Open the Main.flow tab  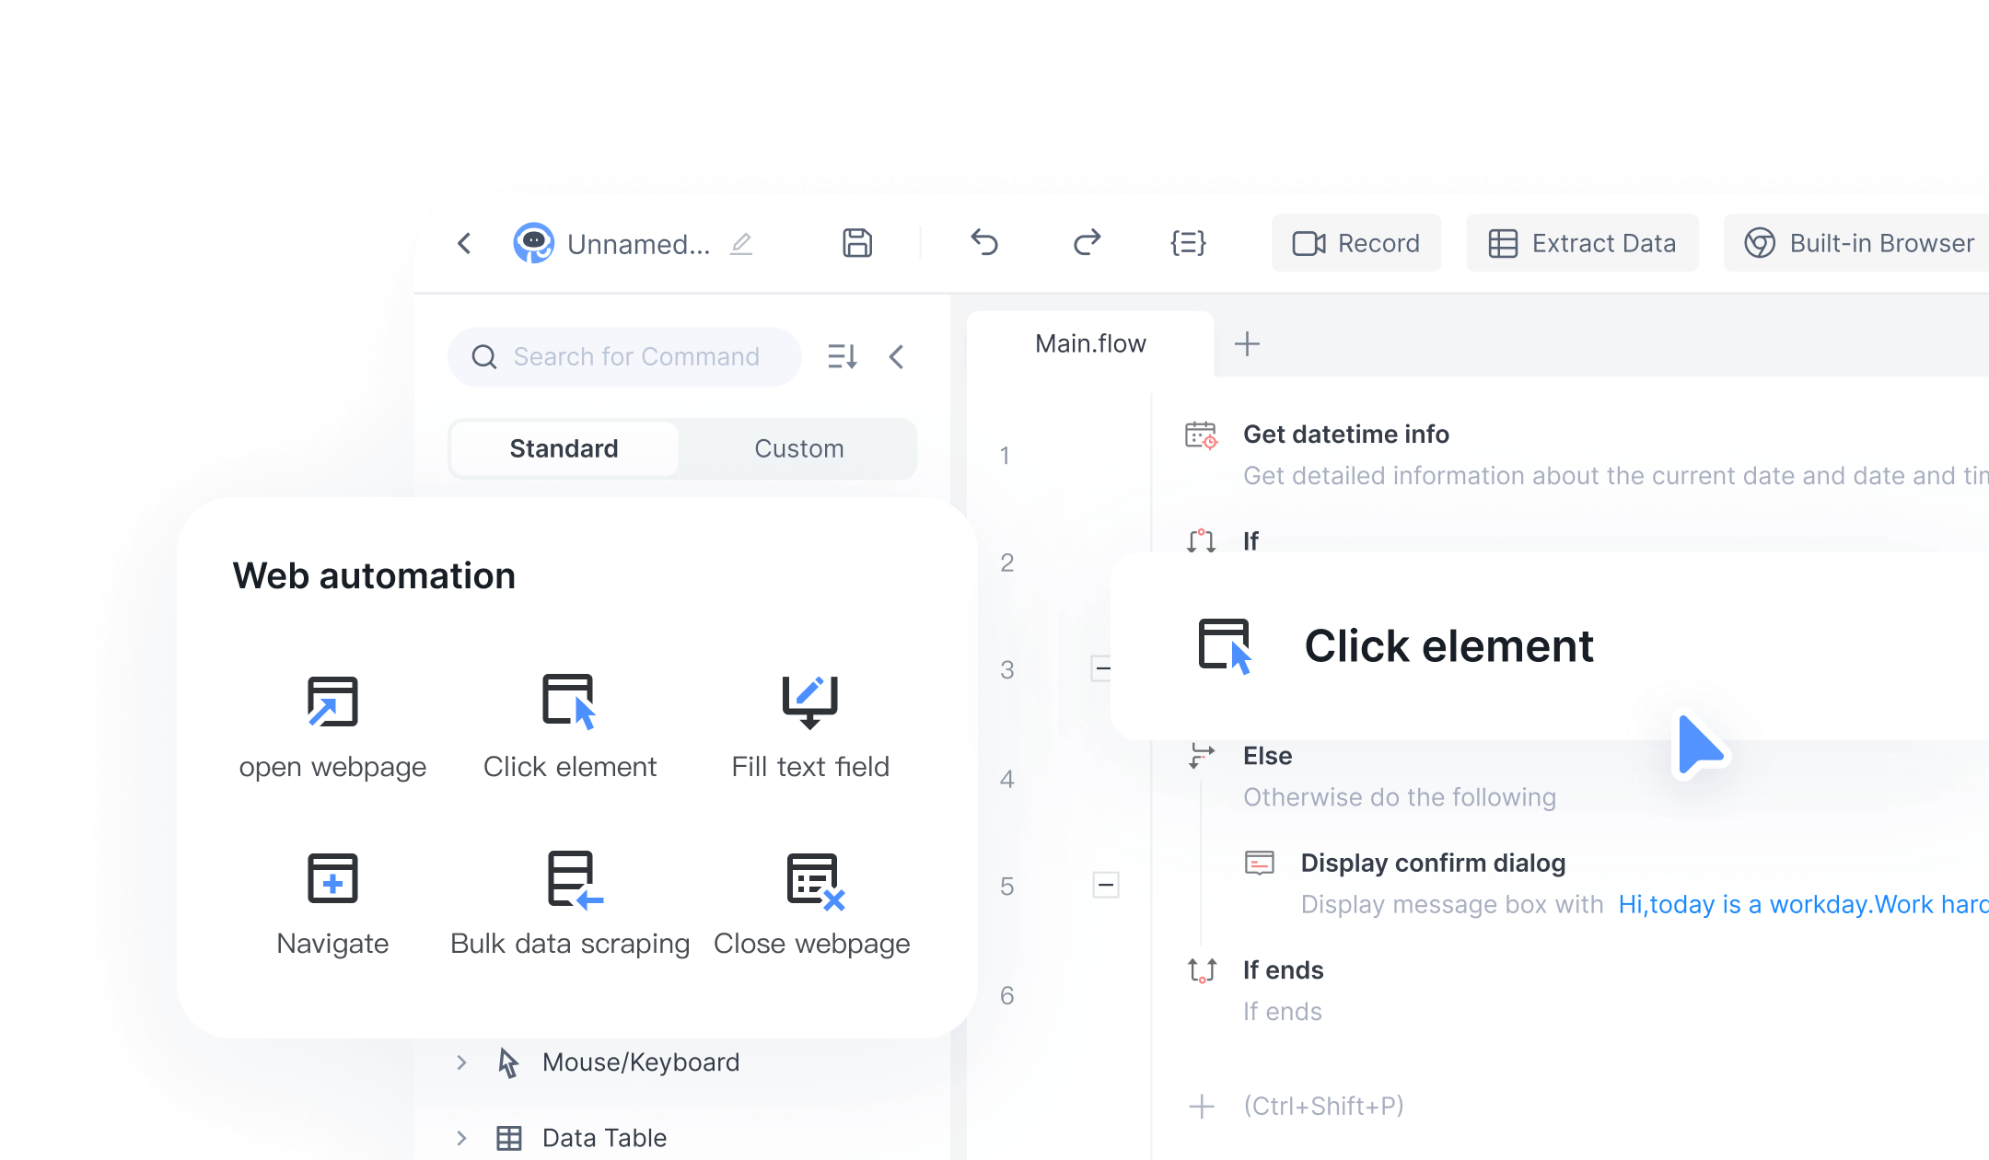pyautogui.click(x=1090, y=343)
